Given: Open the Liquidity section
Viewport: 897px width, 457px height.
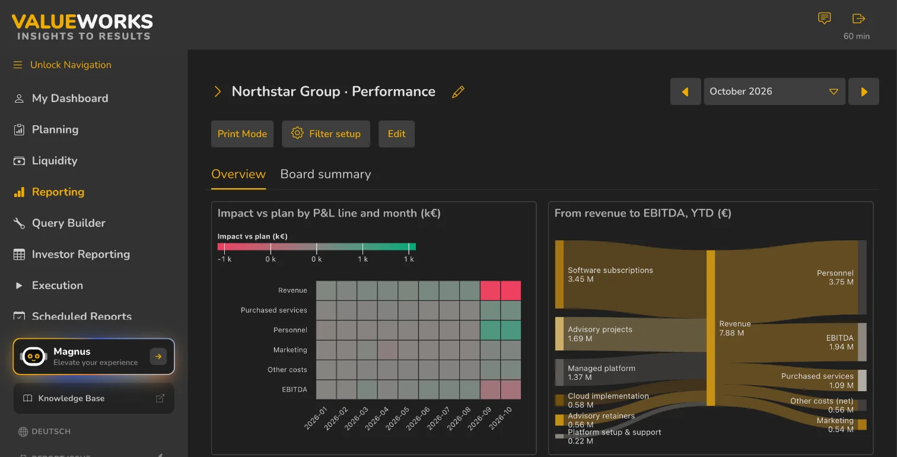Looking at the screenshot, I should pos(55,161).
